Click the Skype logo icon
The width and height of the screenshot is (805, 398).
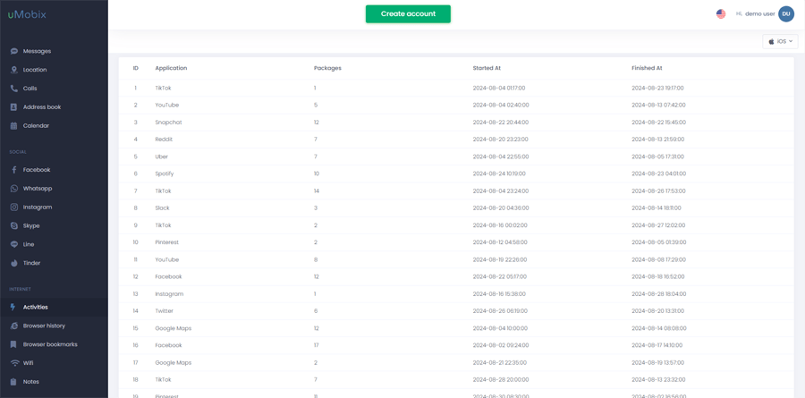click(13, 226)
